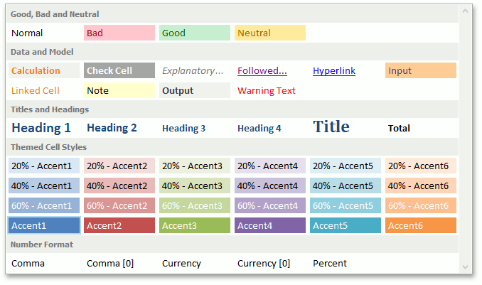Choose the Heading 1 style

click(43, 129)
